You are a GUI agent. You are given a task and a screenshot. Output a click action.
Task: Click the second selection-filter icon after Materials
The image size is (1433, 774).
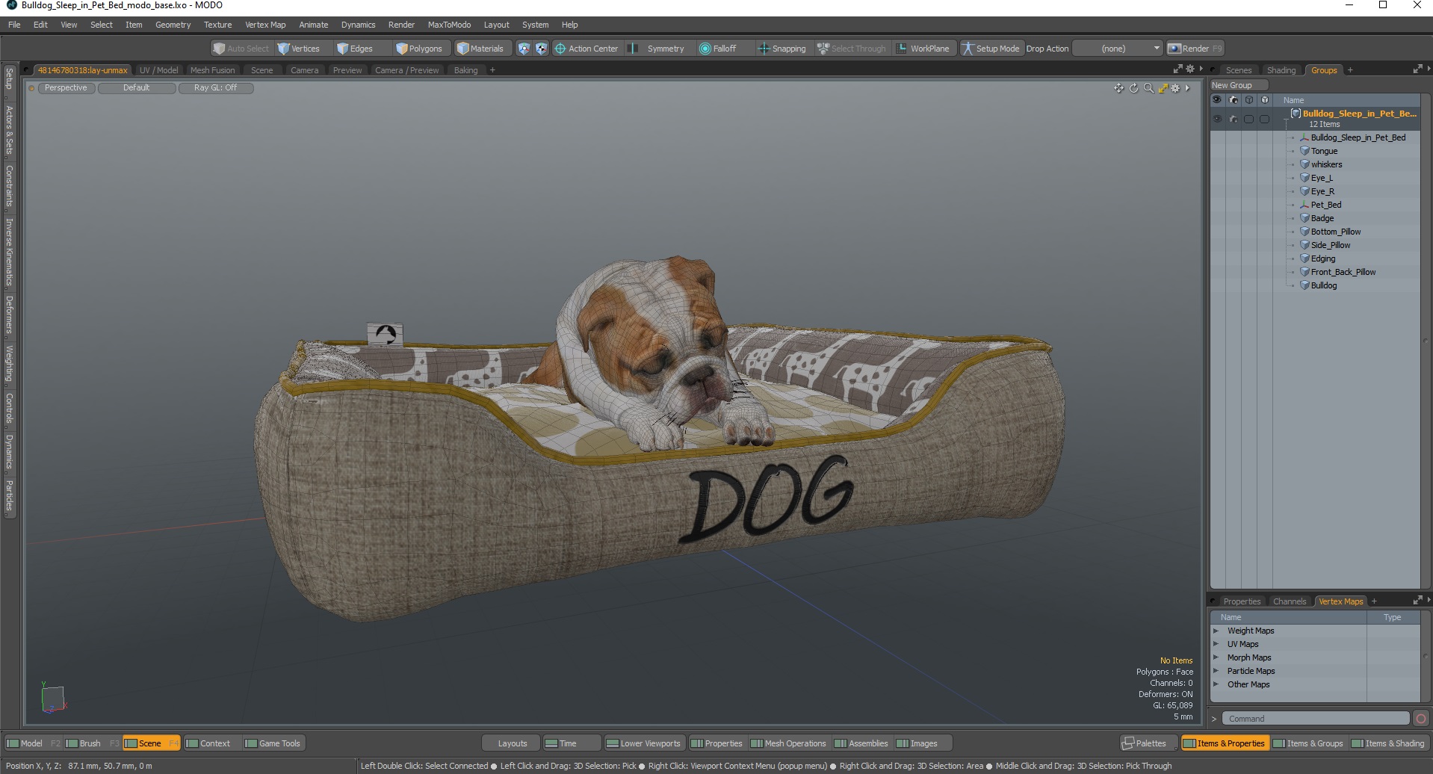coord(542,49)
